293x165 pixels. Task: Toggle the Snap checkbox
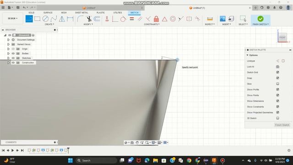tap(278, 78)
